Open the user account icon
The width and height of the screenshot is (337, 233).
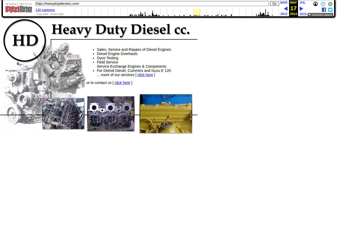315,4
